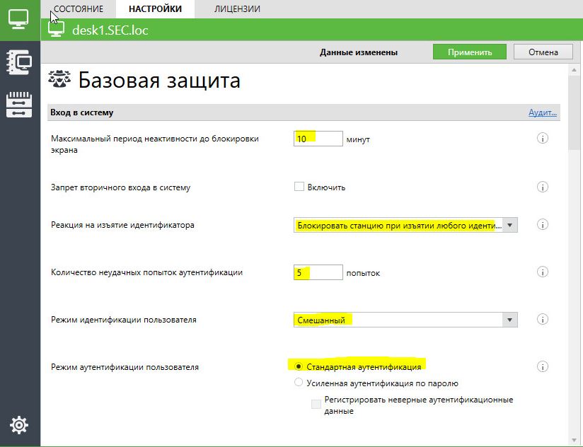Switch to the НАСТРОЙКИ tab
583x447 pixels.
coord(155,9)
